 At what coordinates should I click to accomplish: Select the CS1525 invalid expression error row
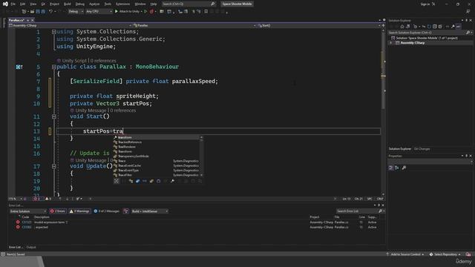pos(197,222)
